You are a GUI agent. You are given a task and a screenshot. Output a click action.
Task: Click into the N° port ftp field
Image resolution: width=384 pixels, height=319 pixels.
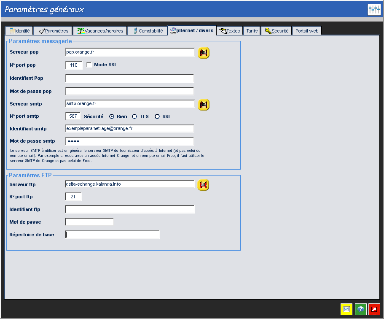pyautogui.click(x=73, y=197)
